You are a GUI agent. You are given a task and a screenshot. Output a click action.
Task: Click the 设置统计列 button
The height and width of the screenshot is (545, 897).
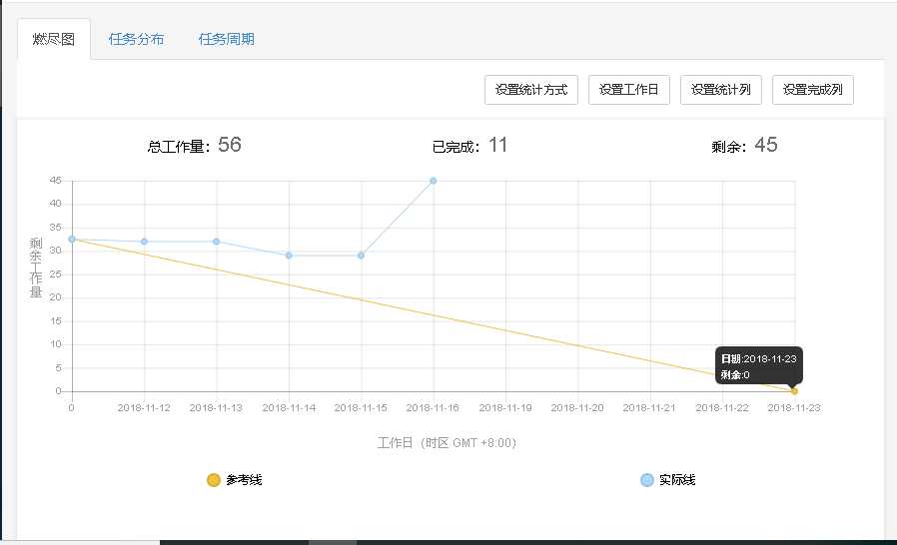coord(721,90)
